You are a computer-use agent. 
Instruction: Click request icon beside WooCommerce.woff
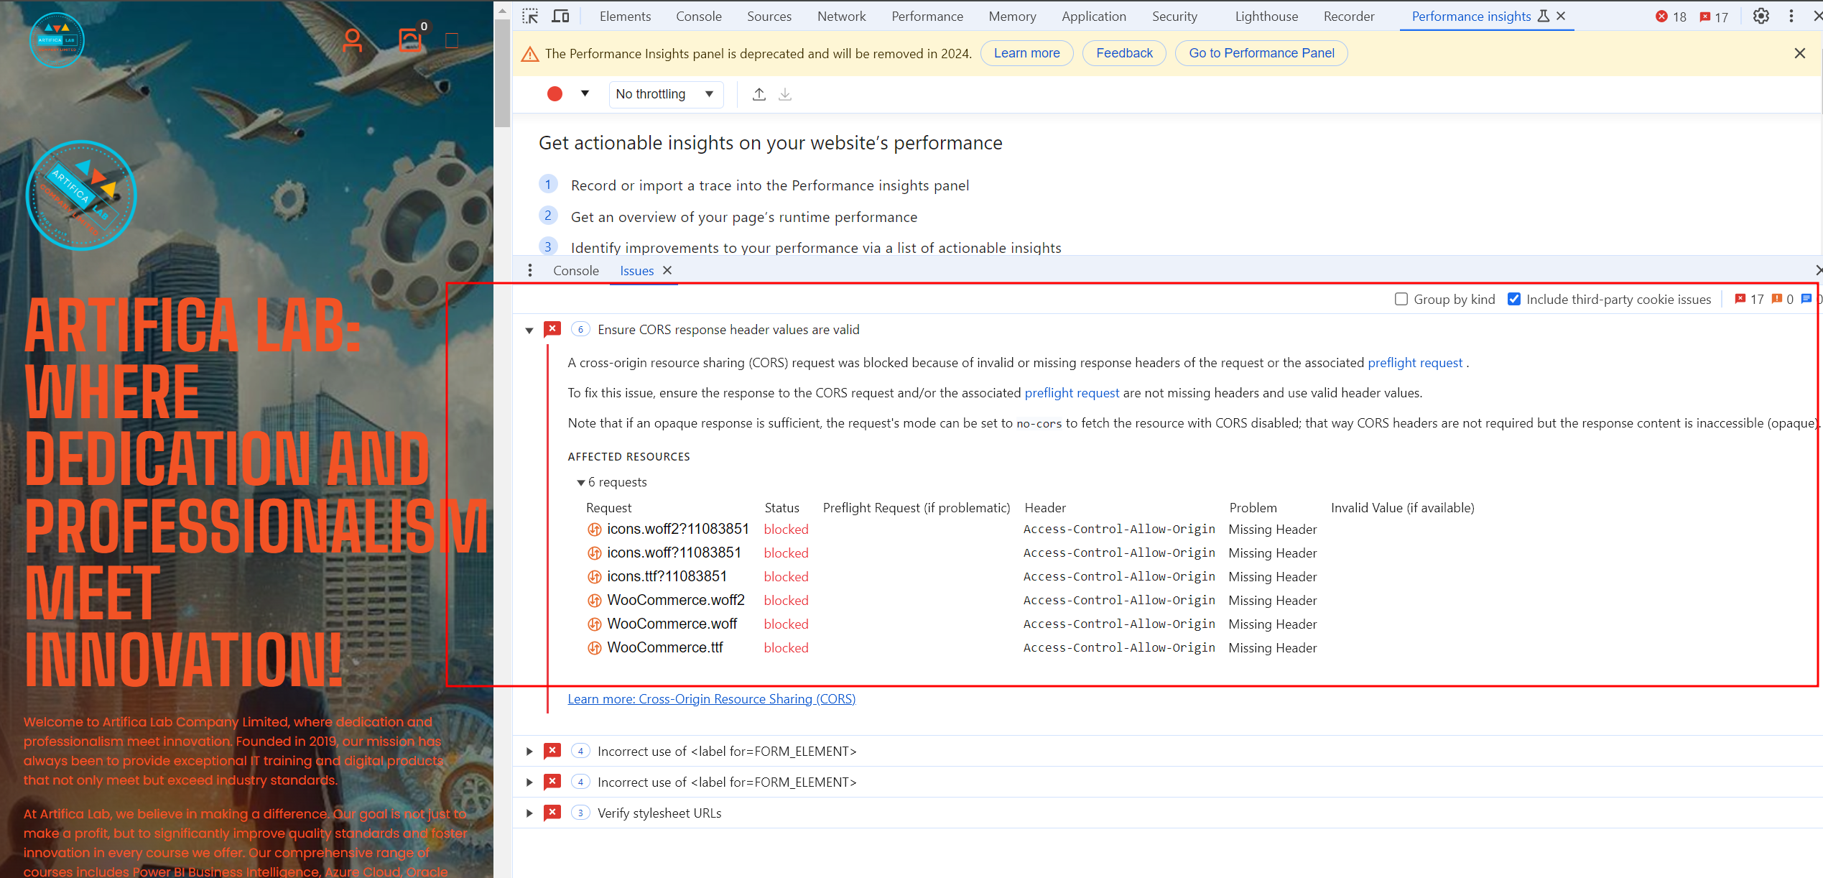click(594, 624)
